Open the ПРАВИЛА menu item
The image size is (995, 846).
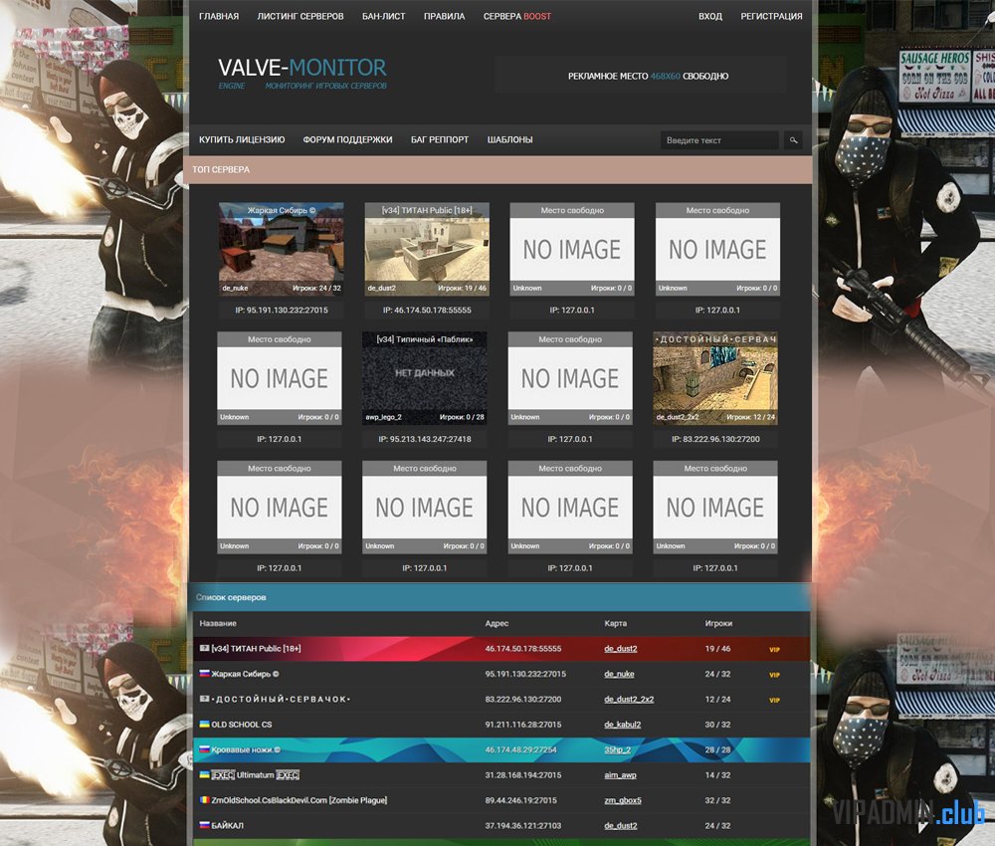coord(444,17)
